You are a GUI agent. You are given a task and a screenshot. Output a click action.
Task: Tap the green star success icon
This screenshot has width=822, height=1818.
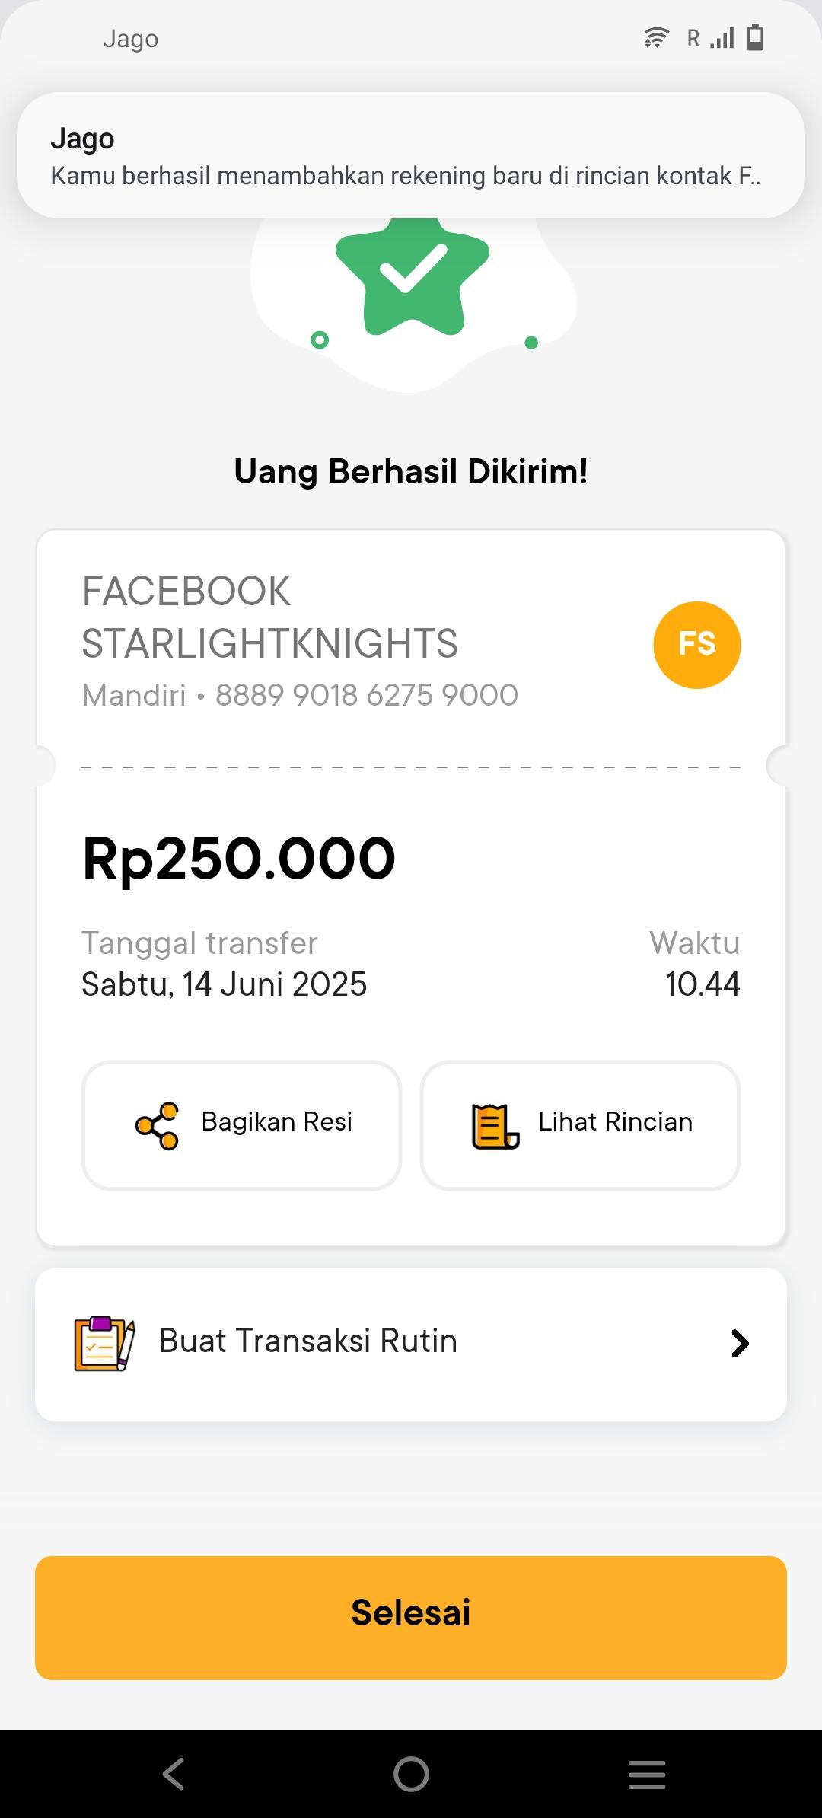point(412,276)
